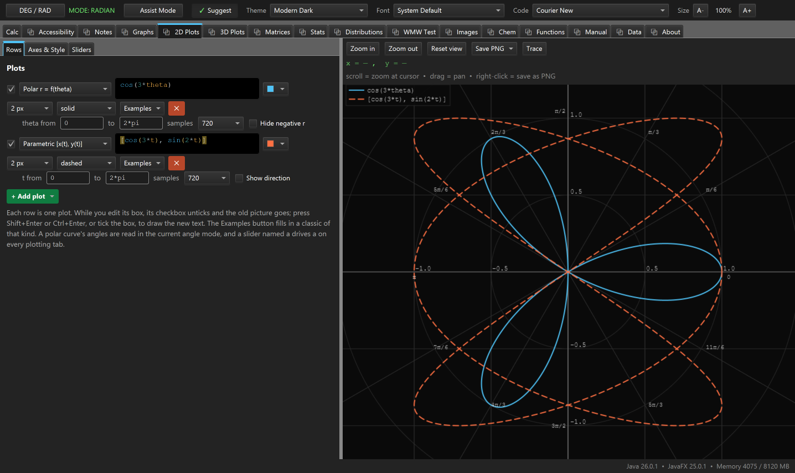795x473 pixels.
Task: Open the Axes & Style sub-tab
Action: pos(47,50)
